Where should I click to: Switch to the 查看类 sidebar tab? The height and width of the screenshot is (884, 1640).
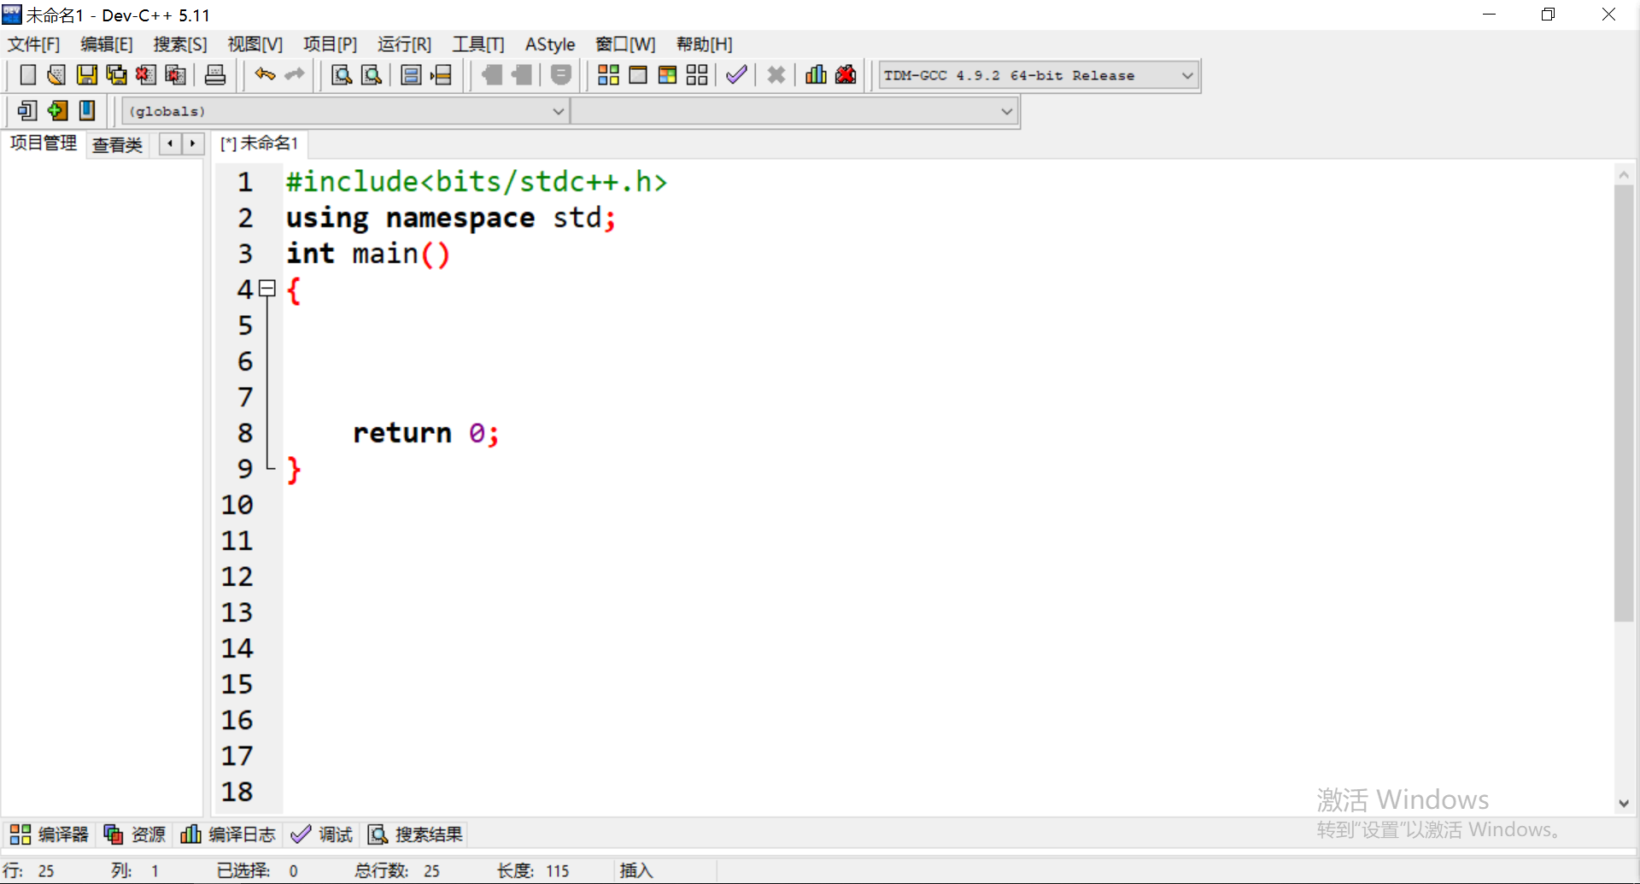click(x=117, y=144)
